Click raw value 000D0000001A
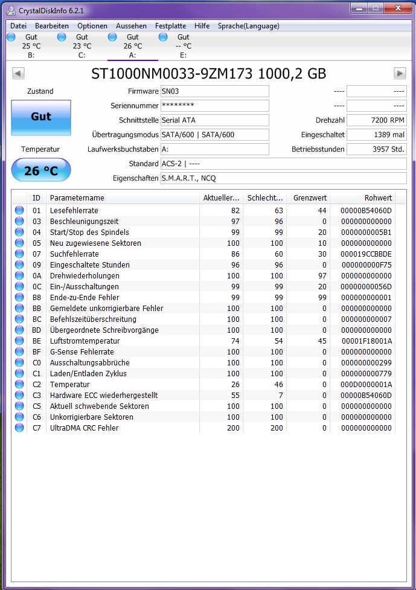The width and height of the screenshot is (416, 590). coord(366,385)
